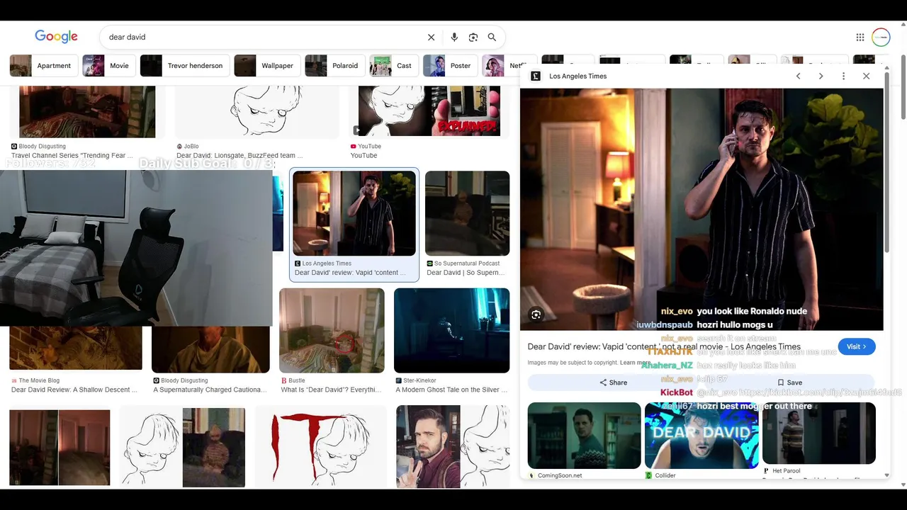Open the red IT logo sketch thumbnail
The image size is (907, 510).
click(x=320, y=446)
